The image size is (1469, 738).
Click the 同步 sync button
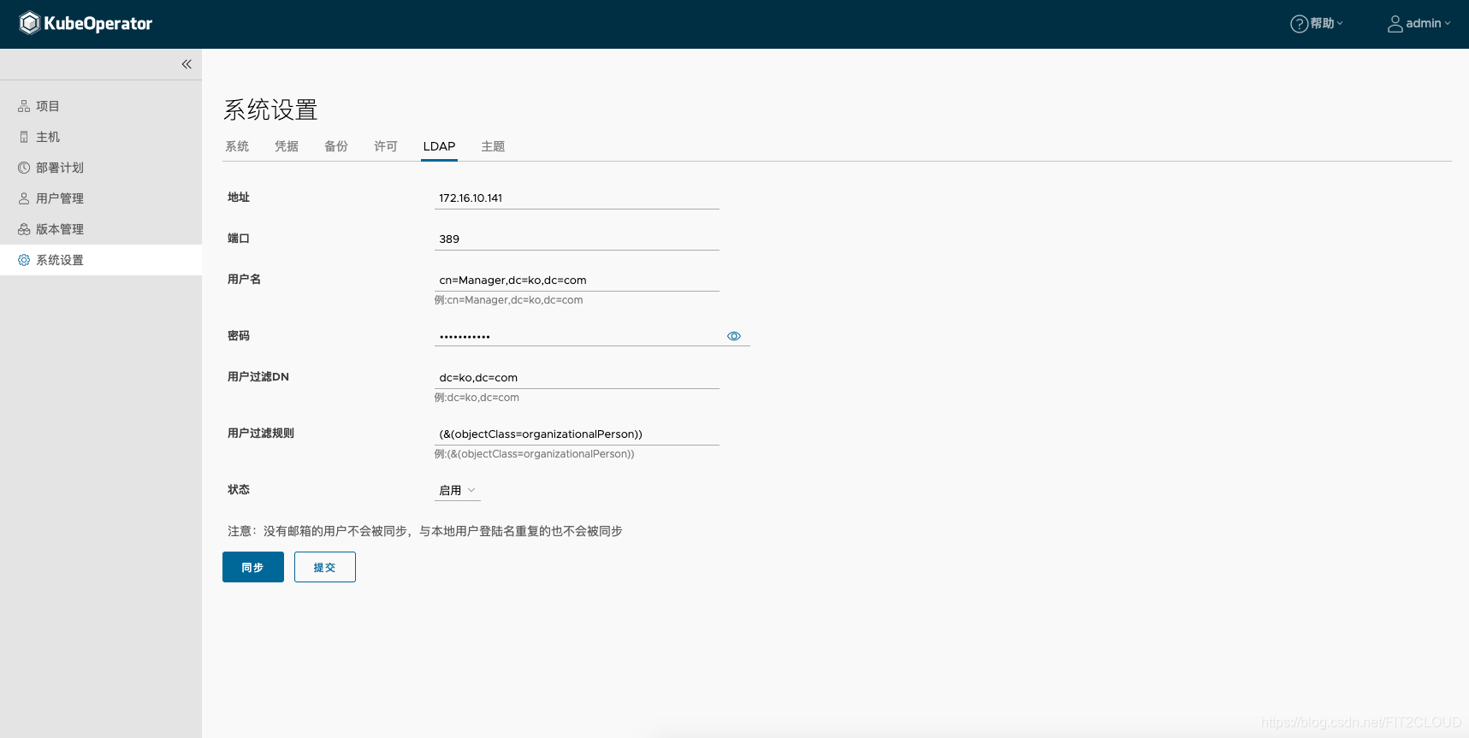click(253, 567)
